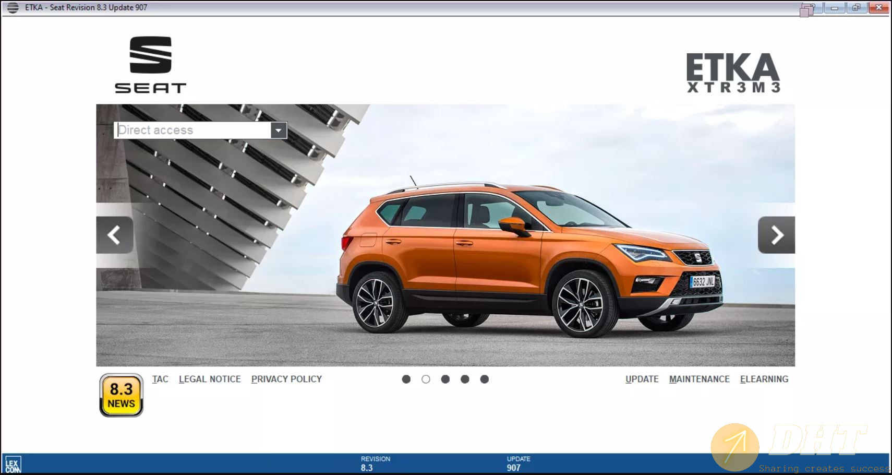Viewport: 892px width, 475px height.
Task: Minimize the ETKA window
Action: [835, 8]
